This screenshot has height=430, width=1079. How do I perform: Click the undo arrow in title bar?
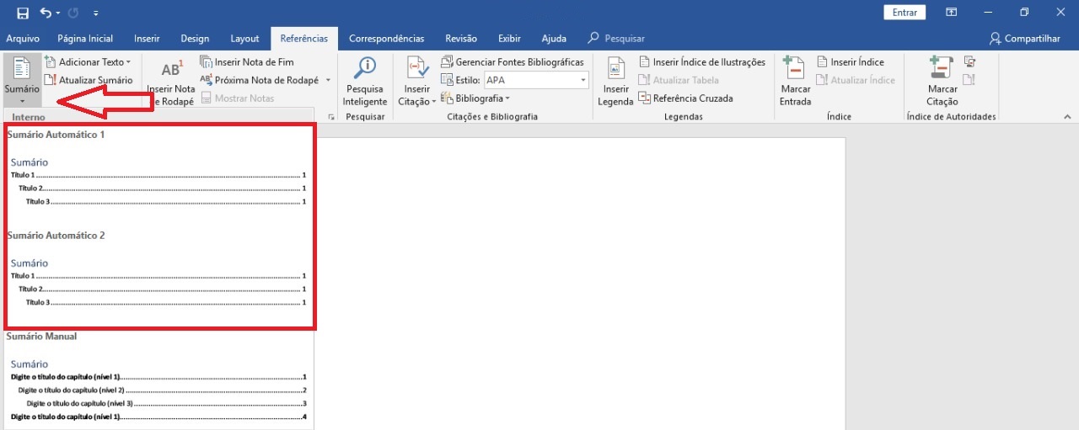(45, 13)
